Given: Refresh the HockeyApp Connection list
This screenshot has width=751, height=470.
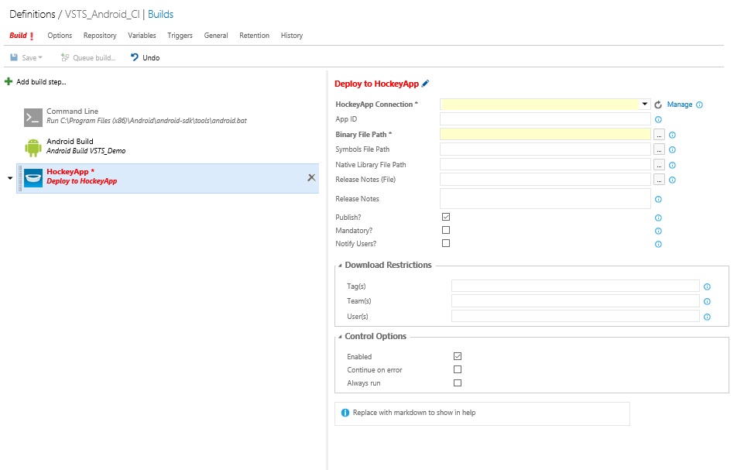Looking at the screenshot, I should pyautogui.click(x=658, y=105).
